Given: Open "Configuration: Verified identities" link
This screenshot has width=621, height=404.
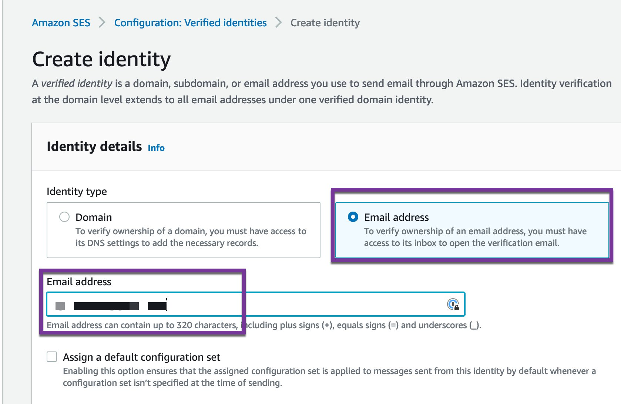Looking at the screenshot, I should pos(191,23).
